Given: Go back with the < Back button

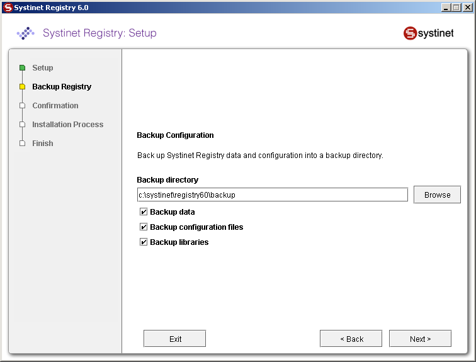Looking at the screenshot, I should (351, 339).
